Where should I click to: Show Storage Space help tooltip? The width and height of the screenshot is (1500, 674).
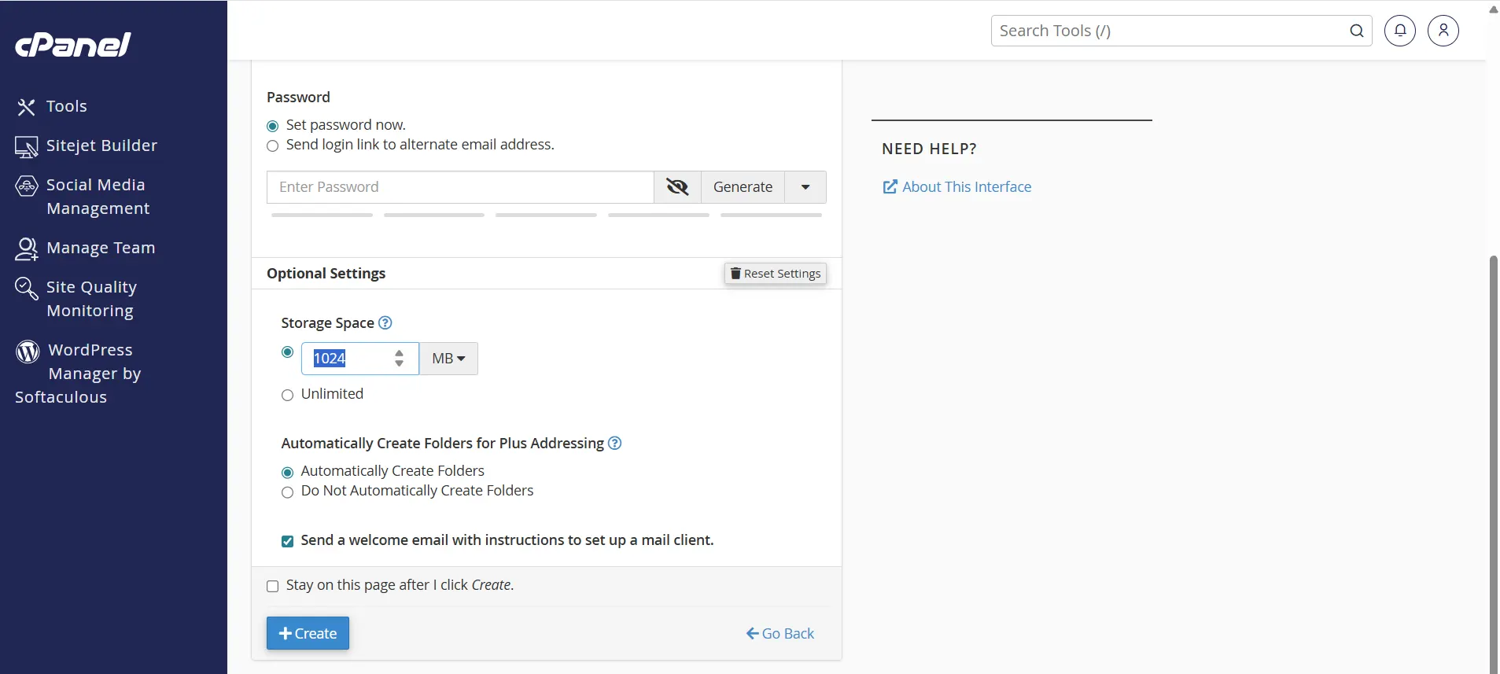pyautogui.click(x=385, y=323)
